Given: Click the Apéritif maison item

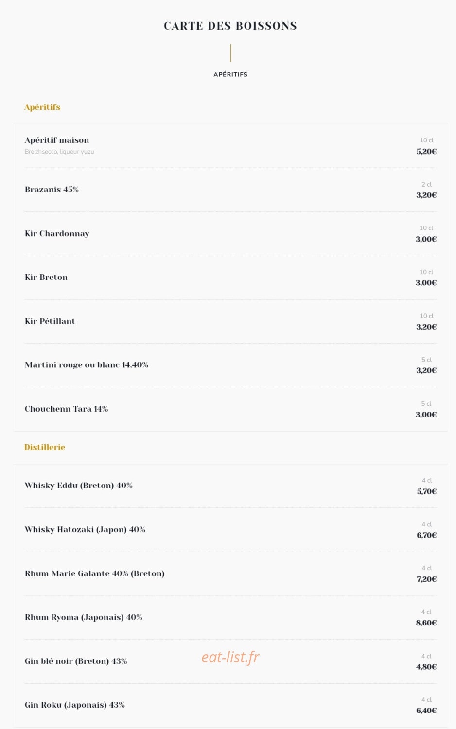Looking at the screenshot, I should coord(57,140).
